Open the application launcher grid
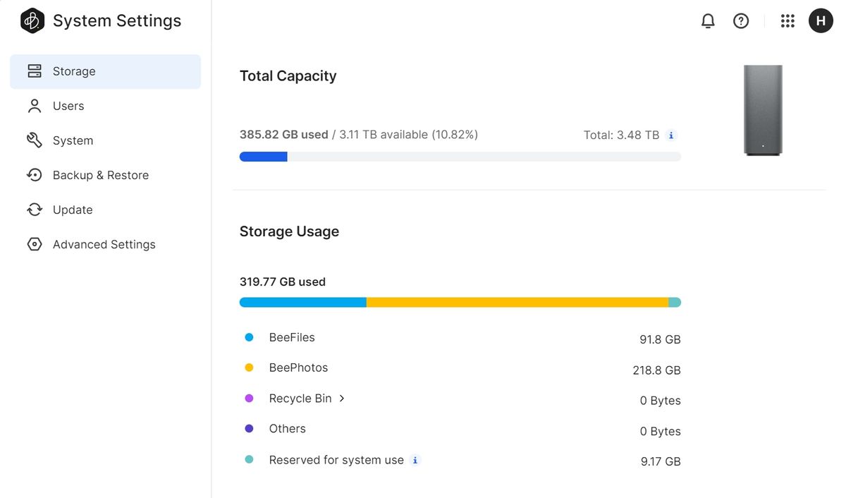This screenshot has width=846, height=498. click(787, 20)
